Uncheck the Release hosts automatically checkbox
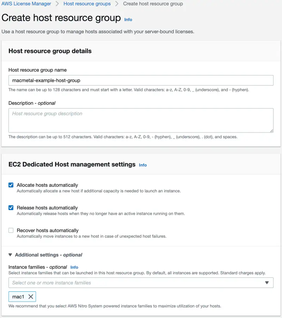The height and width of the screenshot is (318, 282). pos(11,208)
